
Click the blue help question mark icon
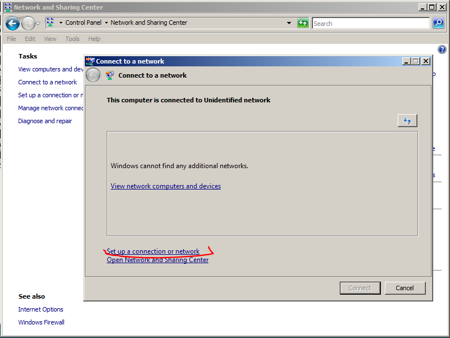(x=442, y=49)
